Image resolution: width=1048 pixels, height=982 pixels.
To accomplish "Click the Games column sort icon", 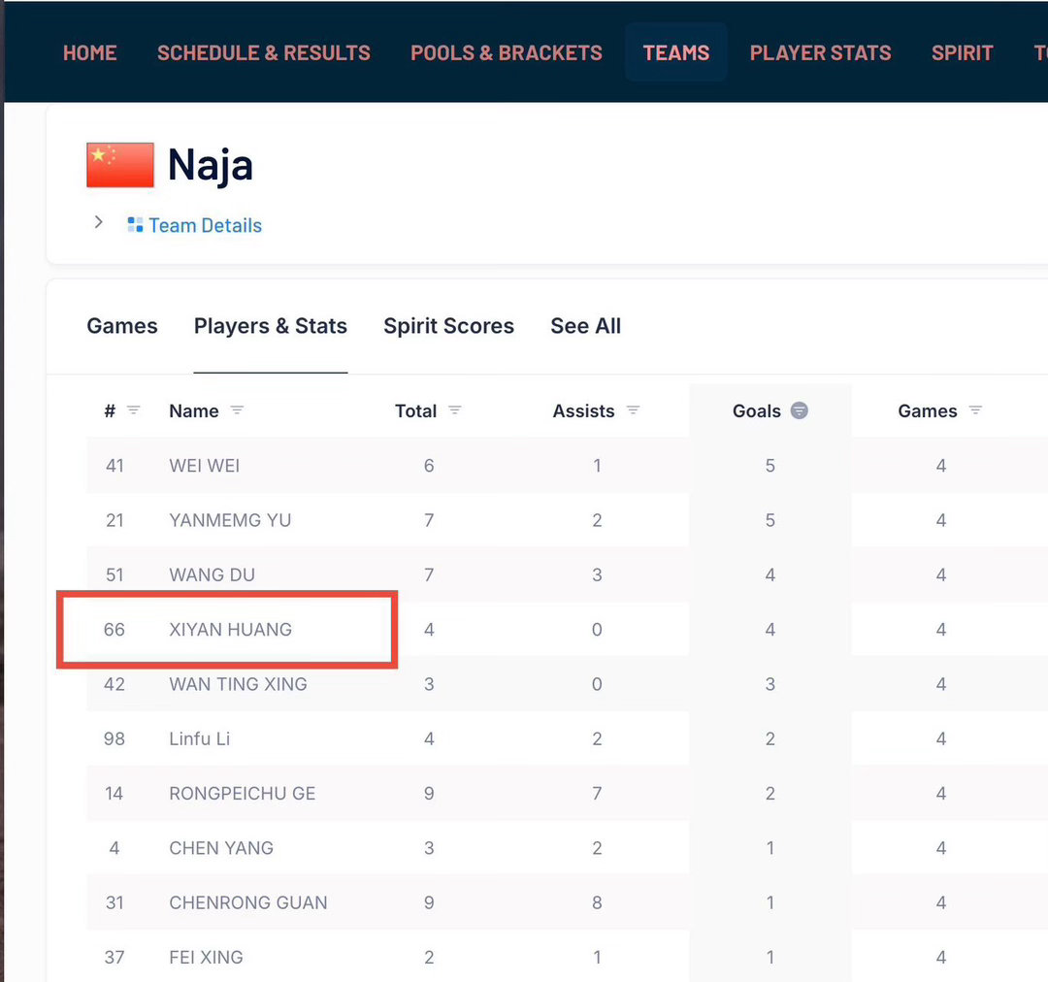I will coord(975,410).
